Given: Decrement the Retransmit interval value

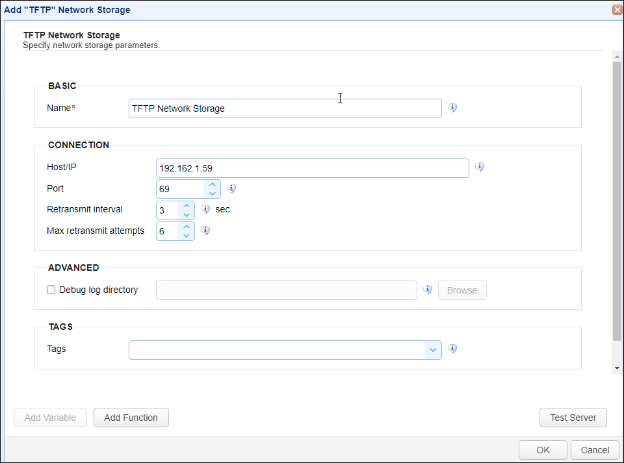Looking at the screenshot, I should pyautogui.click(x=187, y=215).
